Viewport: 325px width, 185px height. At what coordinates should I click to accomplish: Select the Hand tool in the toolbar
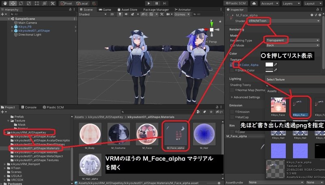tap(5, 3)
